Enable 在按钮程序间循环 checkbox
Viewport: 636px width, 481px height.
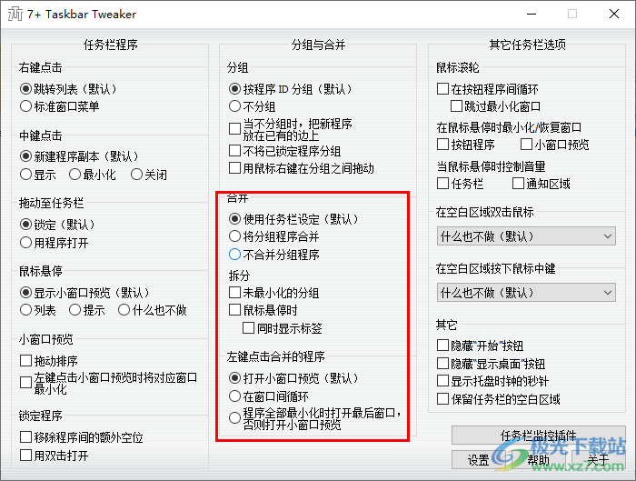(443, 88)
